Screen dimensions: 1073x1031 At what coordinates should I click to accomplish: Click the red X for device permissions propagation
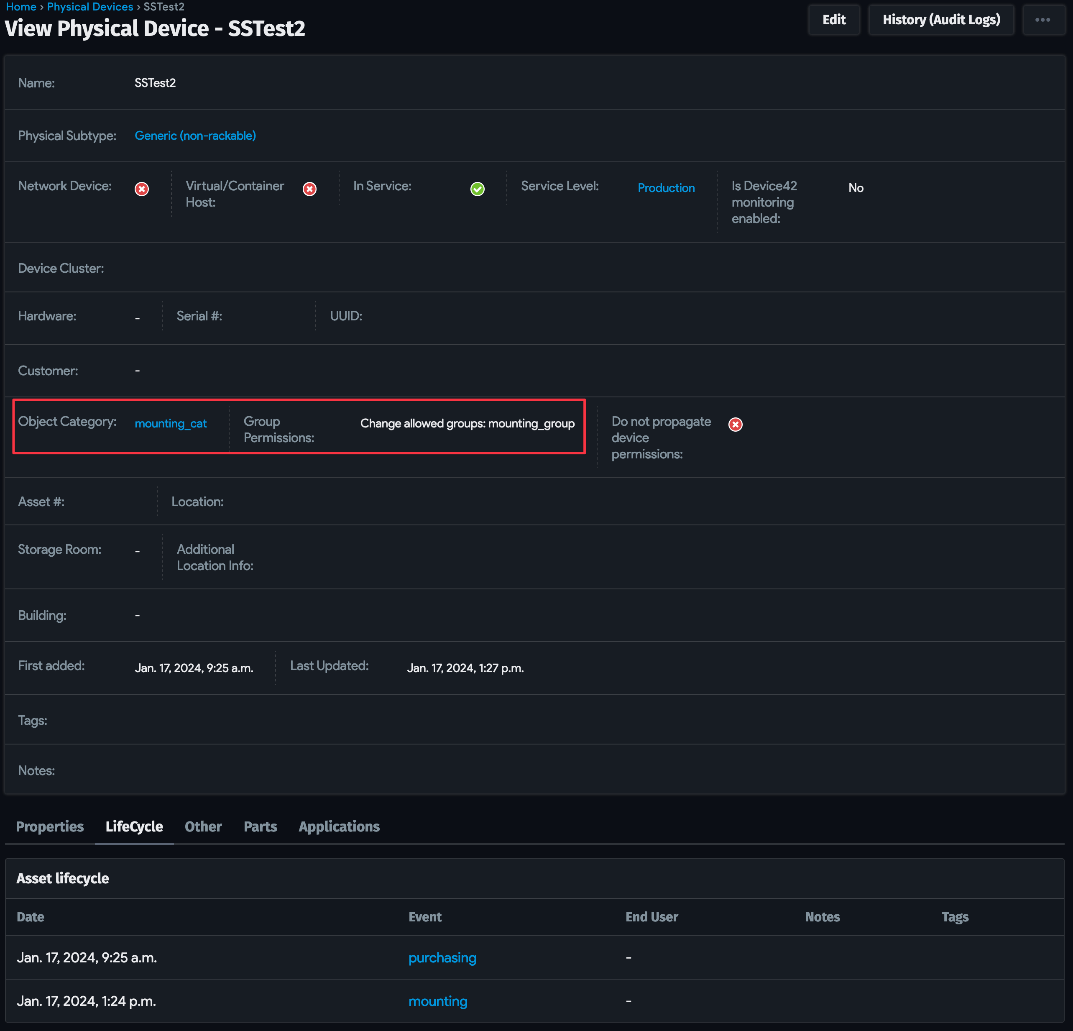pyautogui.click(x=735, y=425)
